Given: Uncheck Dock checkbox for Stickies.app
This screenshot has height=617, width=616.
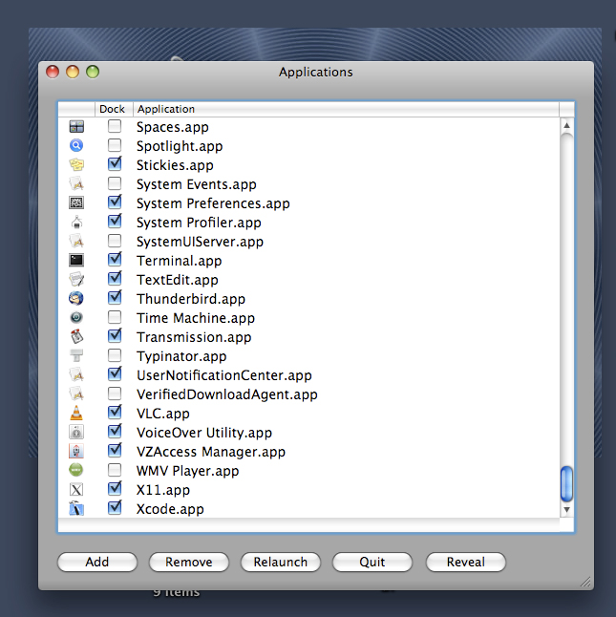Looking at the screenshot, I should 115,164.
